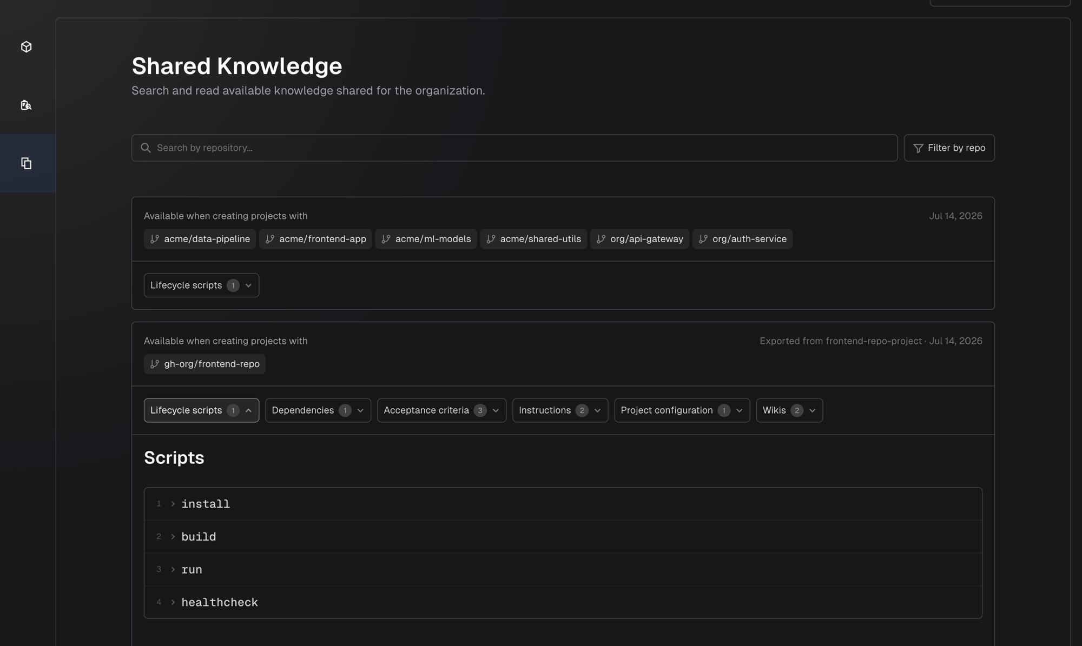Click the Filter by repo button
The height and width of the screenshot is (646, 1082).
point(949,148)
